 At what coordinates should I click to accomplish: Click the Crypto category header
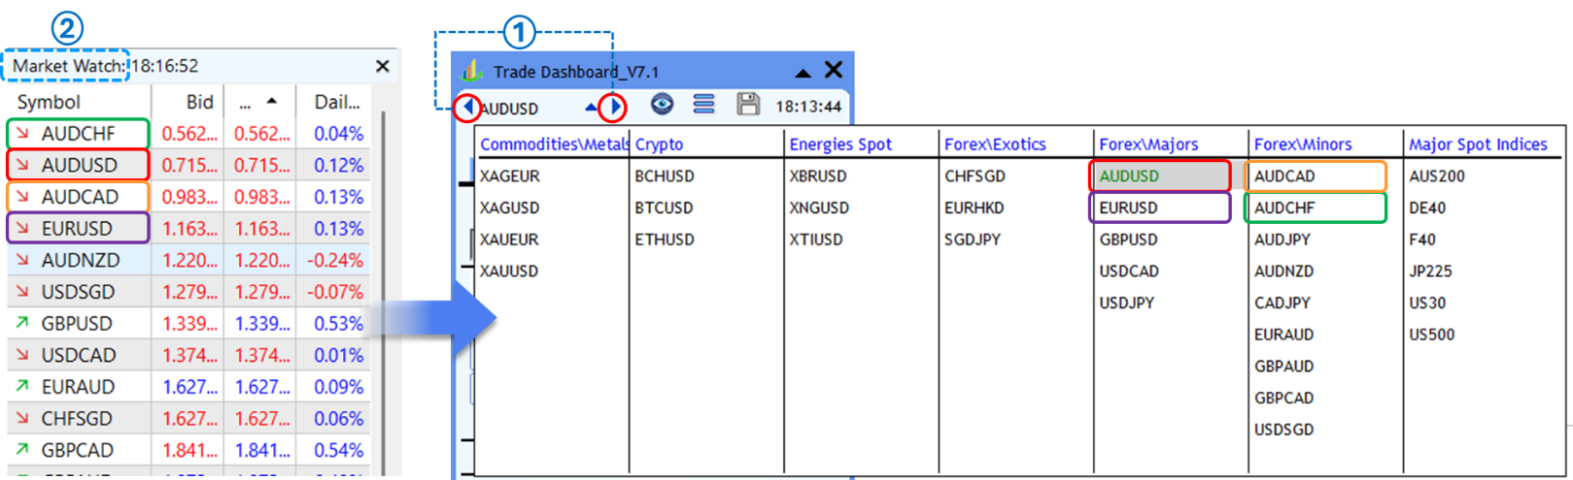659,144
